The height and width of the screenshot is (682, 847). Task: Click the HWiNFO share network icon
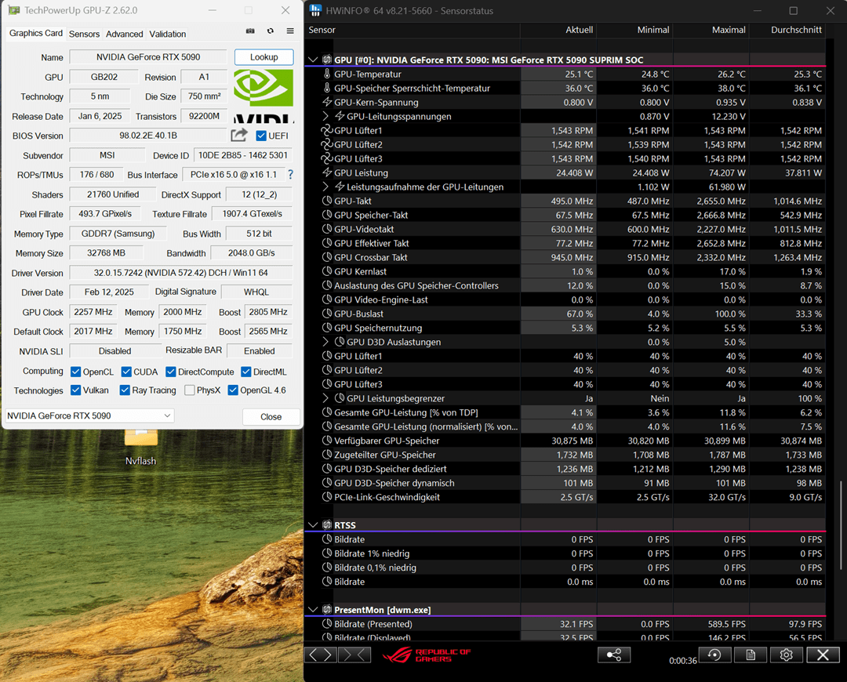click(x=613, y=655)
